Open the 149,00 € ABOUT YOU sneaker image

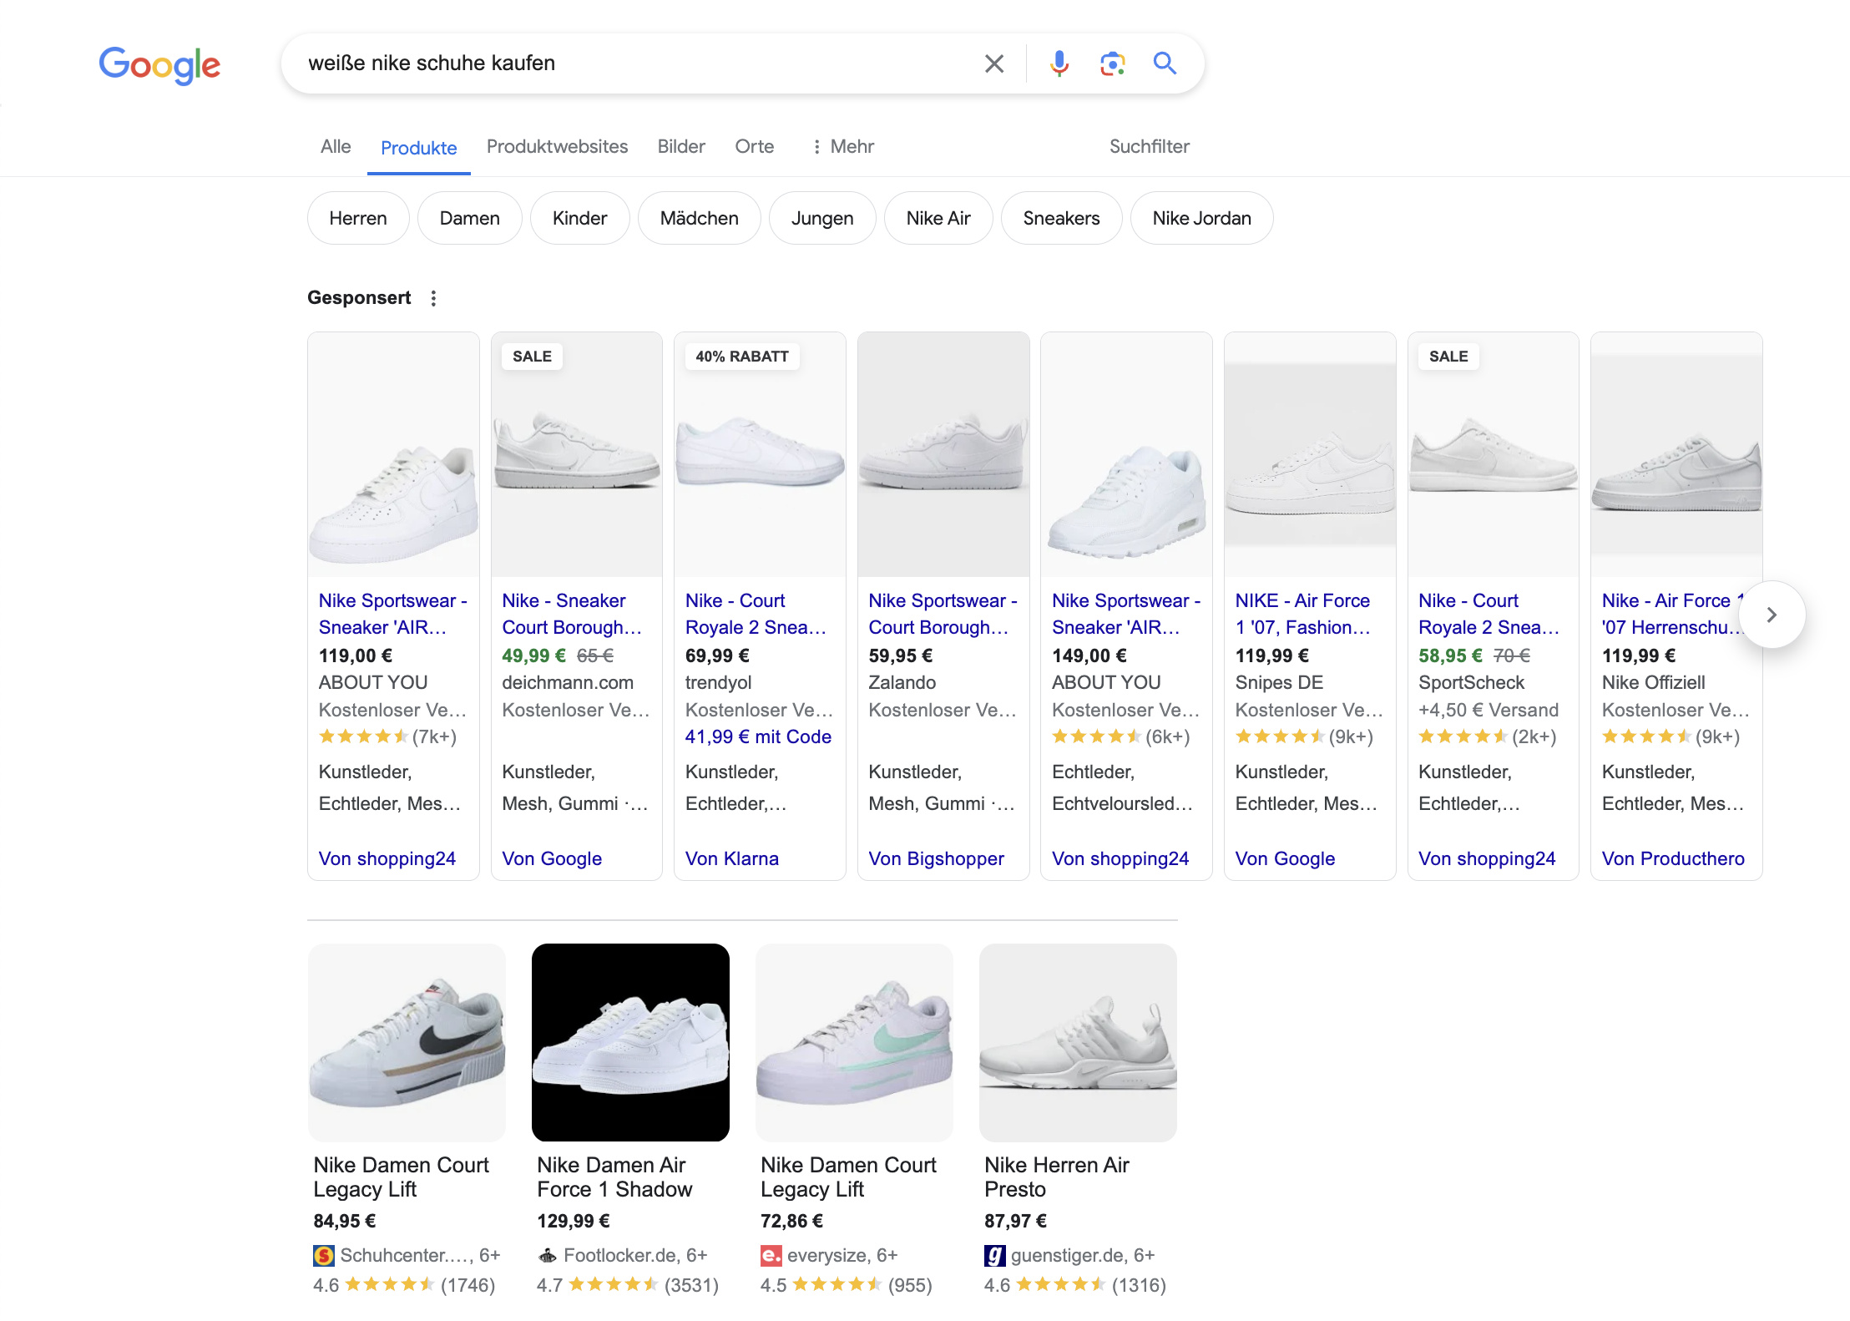pos(1126,454)
